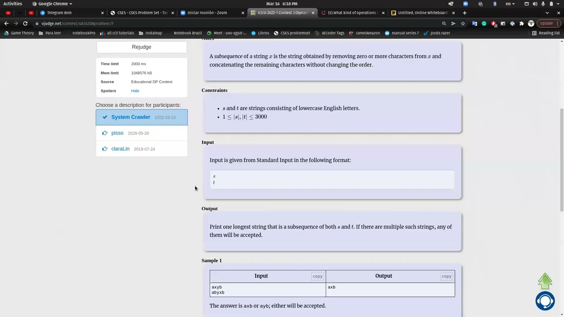564x317 pixels.
Task: Bookmark this page with the star icon
Action: 463,23
